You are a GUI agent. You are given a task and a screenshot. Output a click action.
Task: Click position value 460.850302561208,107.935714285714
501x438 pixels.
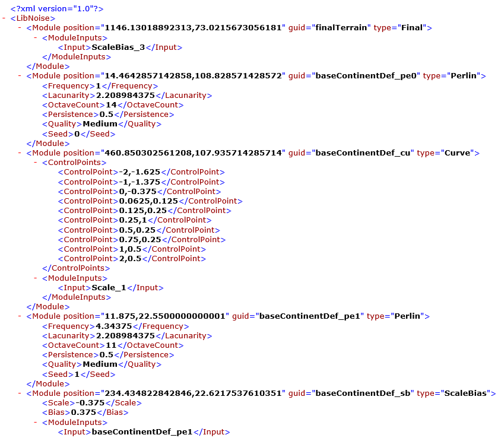point(193,153)
